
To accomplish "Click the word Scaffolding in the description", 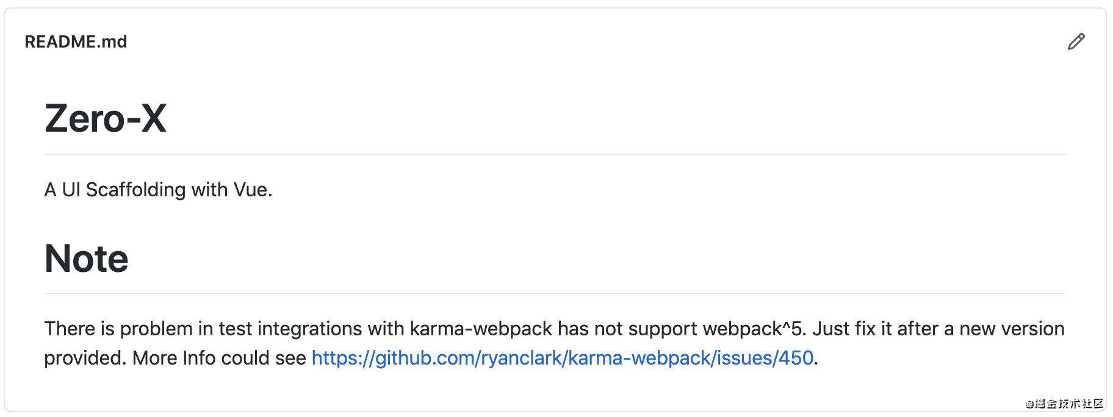I will coord(135,190).
